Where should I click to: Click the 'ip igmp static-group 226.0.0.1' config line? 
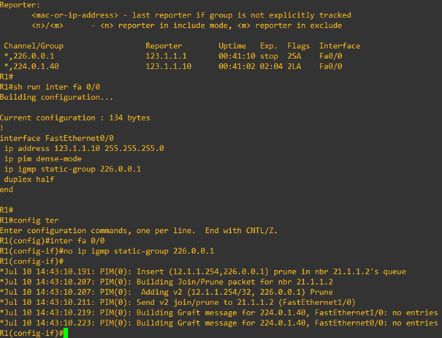72,169
